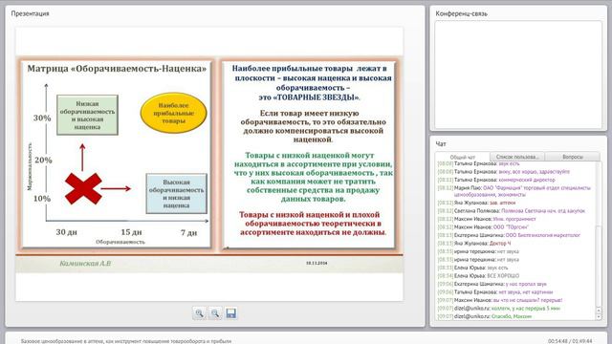This screenshot has width=612, height=344.
Task: Select message "вы что не слышали? перерыв!"
Action: [528, 300]
